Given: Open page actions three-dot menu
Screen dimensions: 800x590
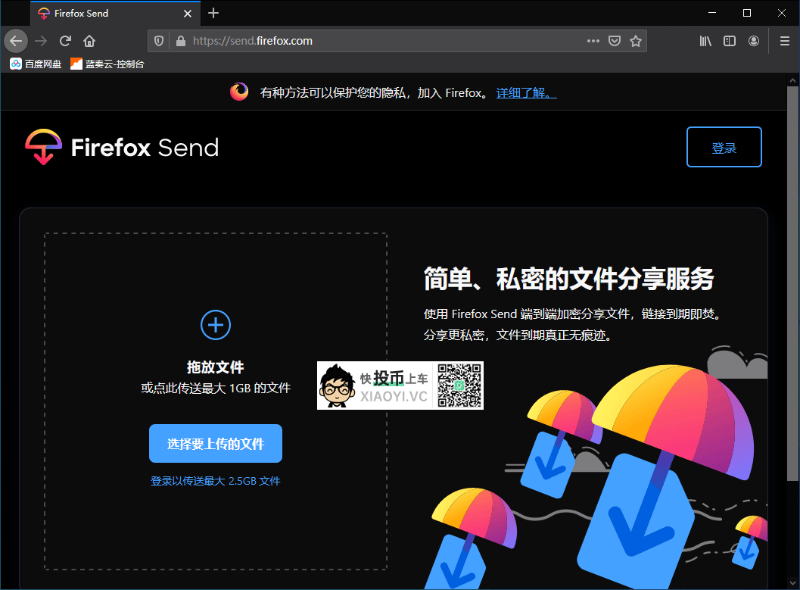Looking at the screenshot, I should point(593,41).
